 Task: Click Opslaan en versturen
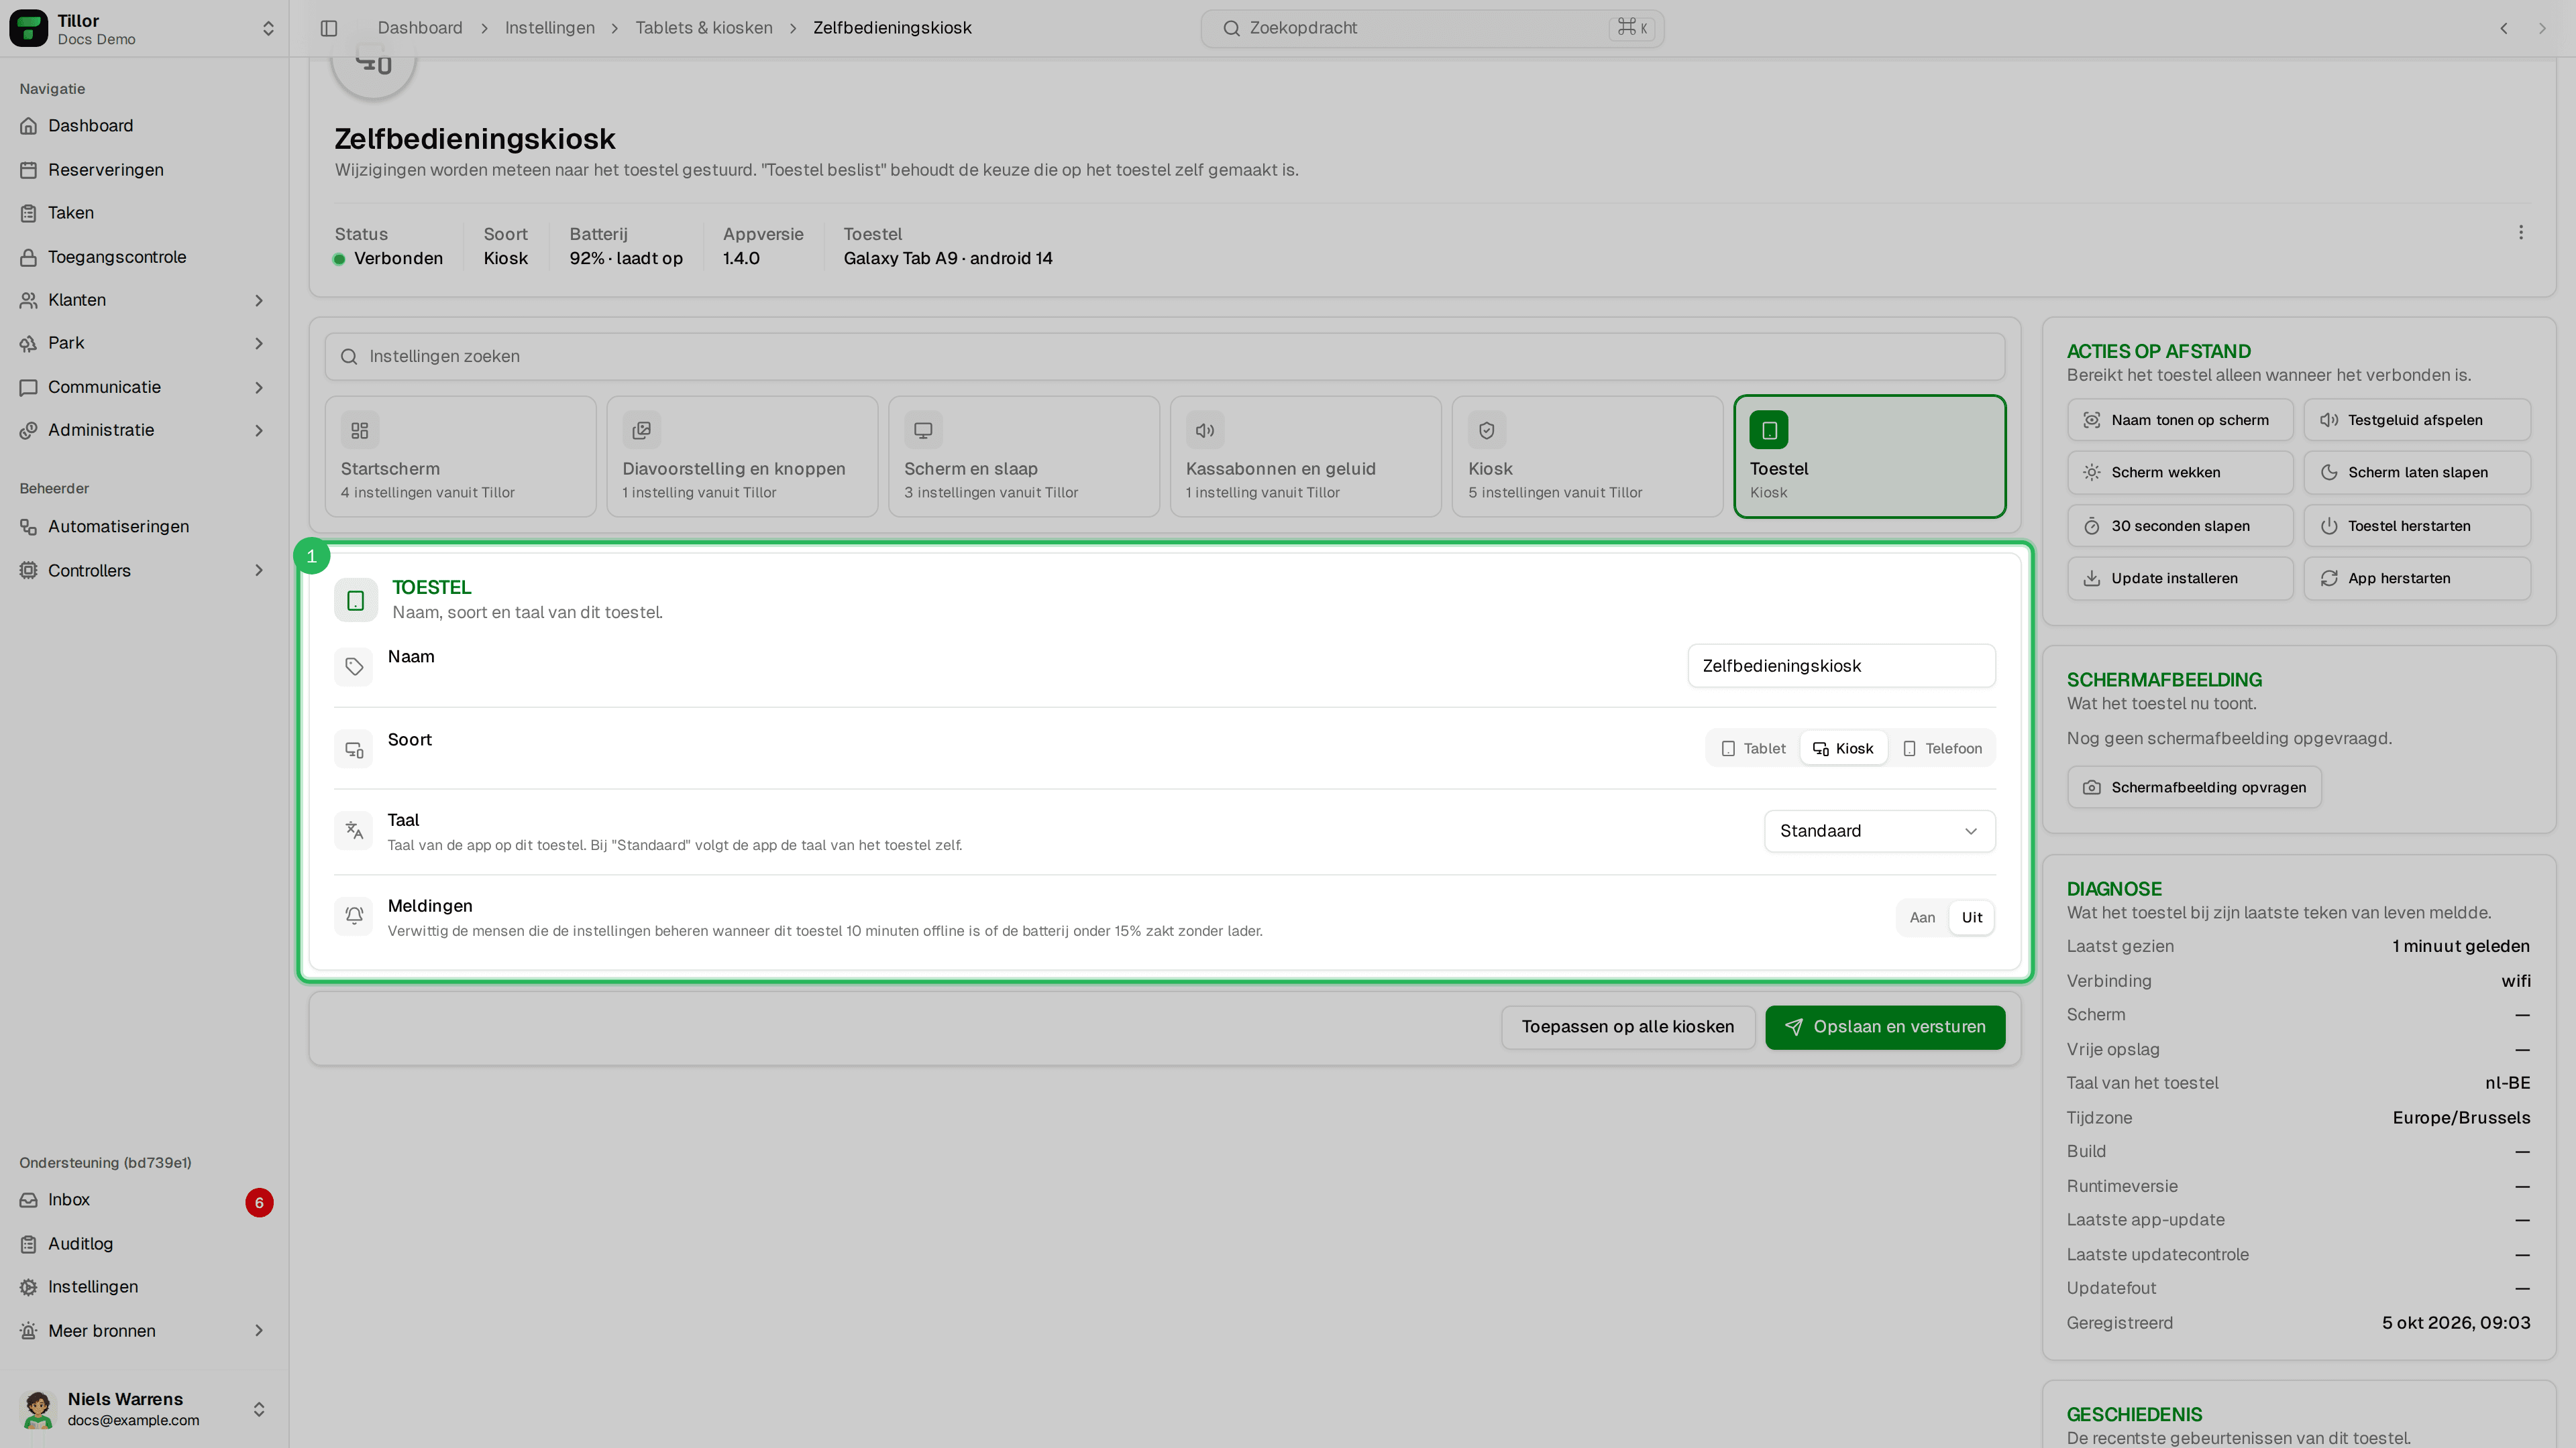pyautogui.click(x=1885, y=1027)
